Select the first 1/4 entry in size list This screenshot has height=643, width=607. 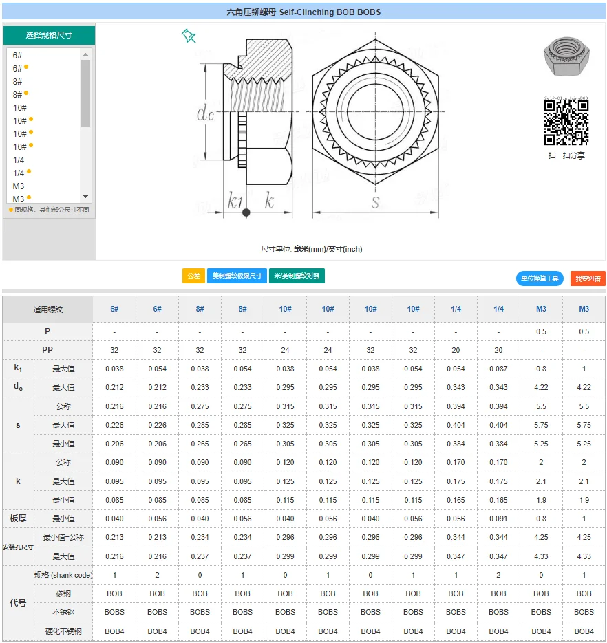pyautogui.click(x=19, y=160)
